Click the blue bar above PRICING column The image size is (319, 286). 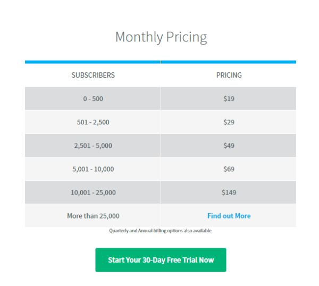click(x=229, y=62)
